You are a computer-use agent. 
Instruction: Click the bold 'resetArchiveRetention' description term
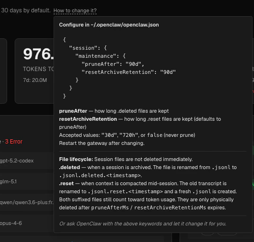(88, 119)
